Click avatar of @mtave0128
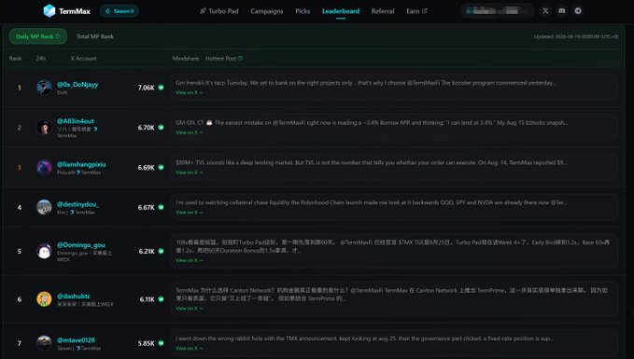The width and height of the screenshot is (634, 359). [x=44, y=343]
